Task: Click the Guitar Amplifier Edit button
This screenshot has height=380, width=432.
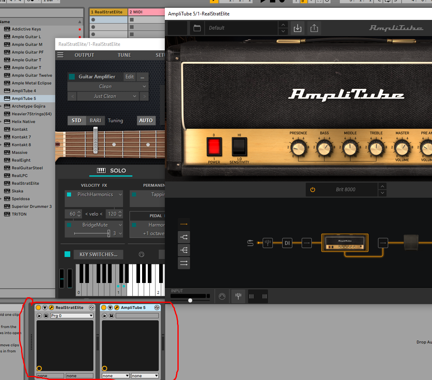Action: [130, 77]
